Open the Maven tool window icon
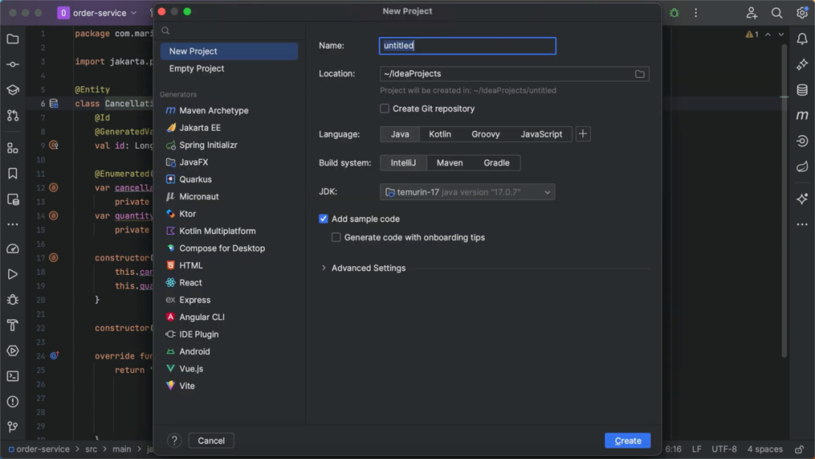Viewport: 815px width, 459px height. (x=802, y=116)
